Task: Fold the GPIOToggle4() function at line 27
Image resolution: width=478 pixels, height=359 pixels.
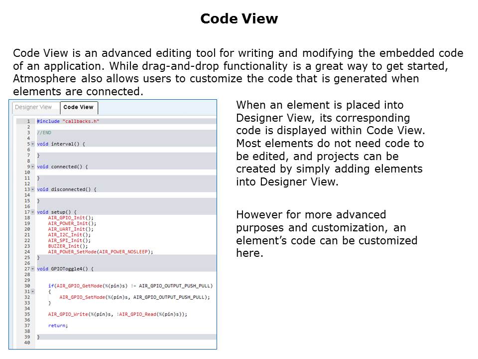Action: (33, 269)
